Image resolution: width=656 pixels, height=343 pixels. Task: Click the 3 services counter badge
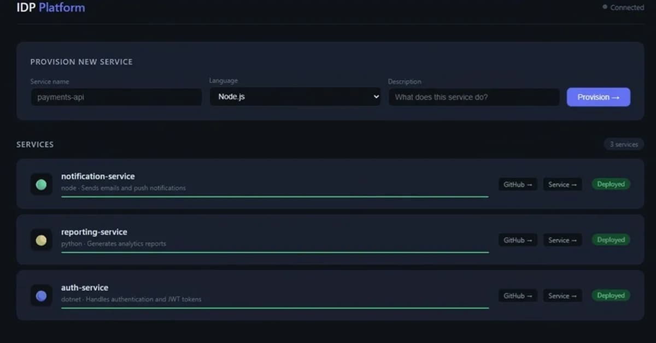click(x=623, y=144)
